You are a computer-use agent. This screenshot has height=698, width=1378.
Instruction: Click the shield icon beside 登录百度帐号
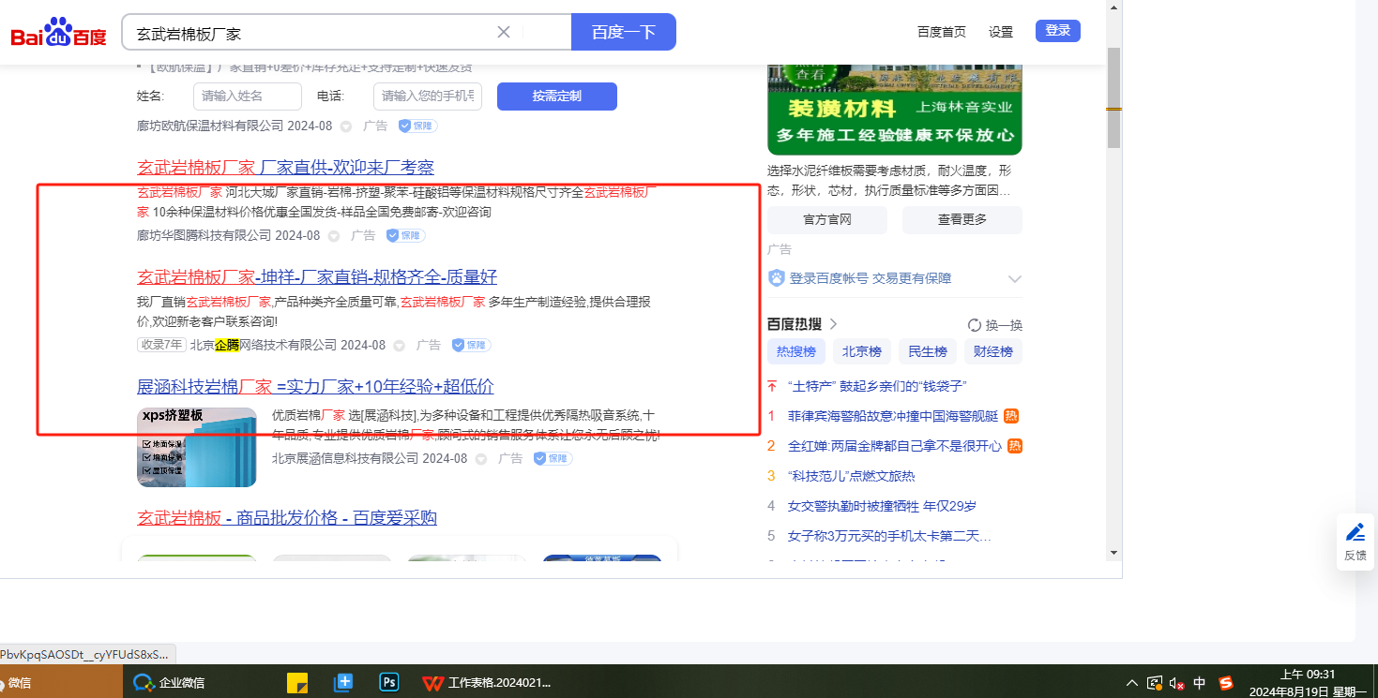(x=776, y=278)
